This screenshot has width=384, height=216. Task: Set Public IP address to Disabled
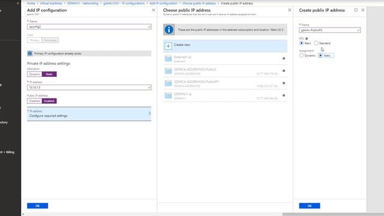[x=35, y=101]
